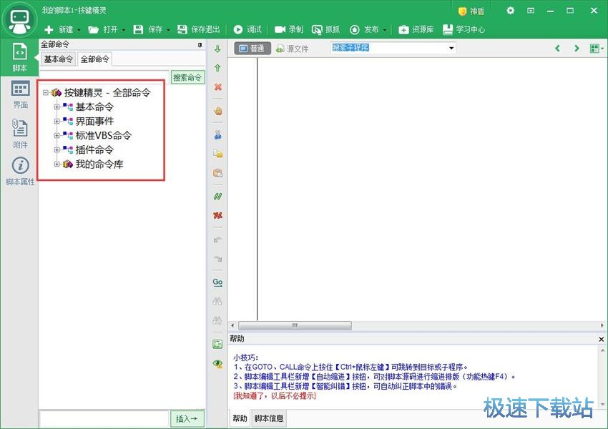Click the undo arrow icon
Viewport: 608px width, 429px height.
pyautogui.click(x=218, y=240)
